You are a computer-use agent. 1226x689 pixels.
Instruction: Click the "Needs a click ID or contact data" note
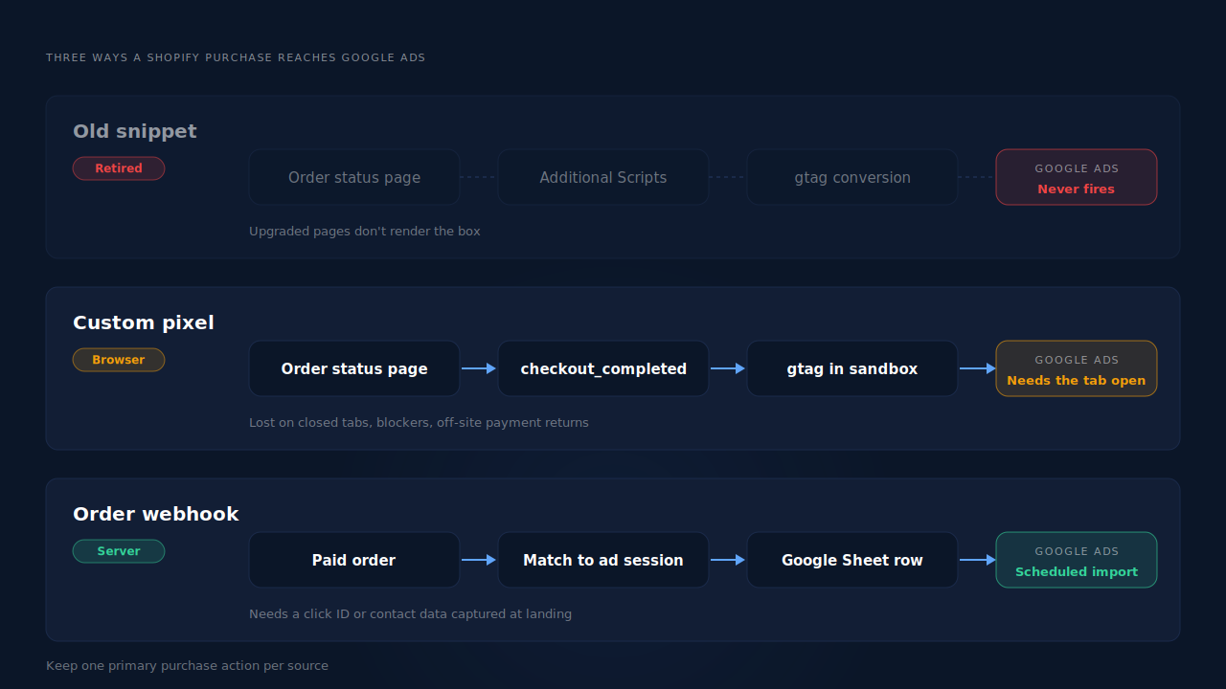tap(410, 613)
